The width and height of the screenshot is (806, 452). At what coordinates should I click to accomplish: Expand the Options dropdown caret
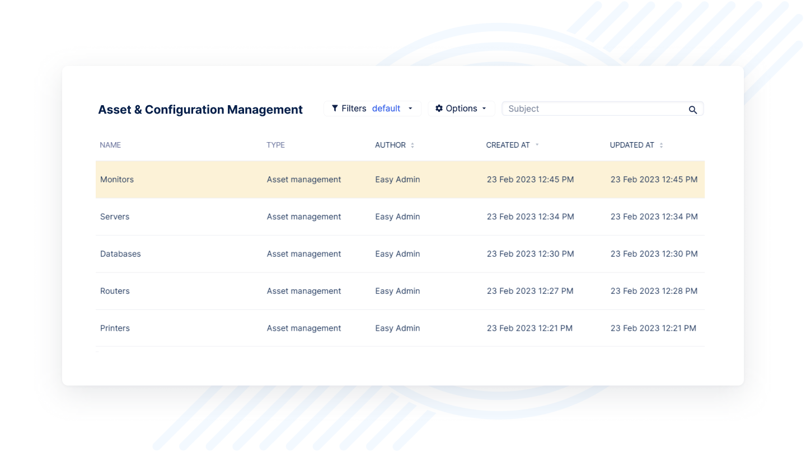(x=484, y=109)
